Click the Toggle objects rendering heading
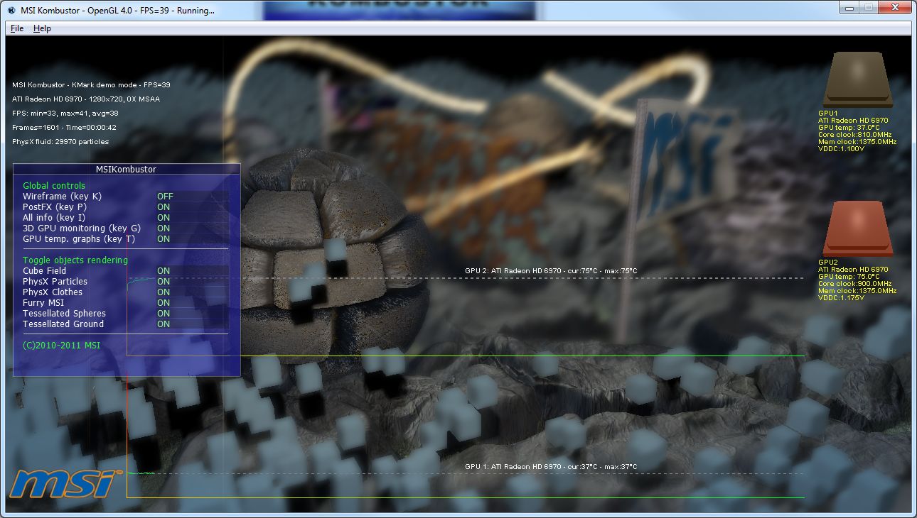This screenshot has height=518, width=917. point(75,260)
